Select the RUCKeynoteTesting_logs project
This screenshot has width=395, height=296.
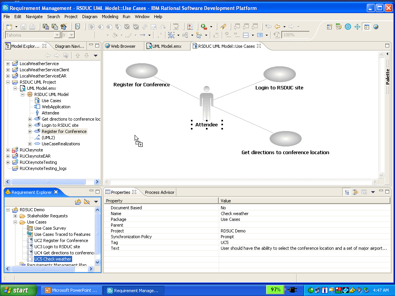[43, 169]
